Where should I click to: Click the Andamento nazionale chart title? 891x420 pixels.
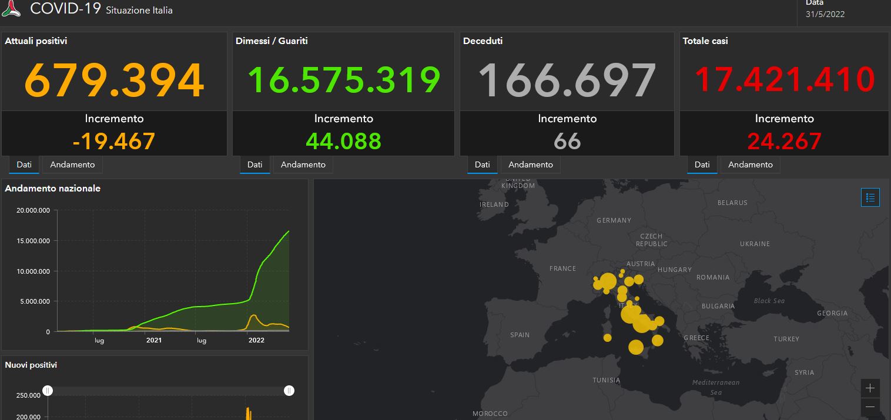(x=52, y=189)
